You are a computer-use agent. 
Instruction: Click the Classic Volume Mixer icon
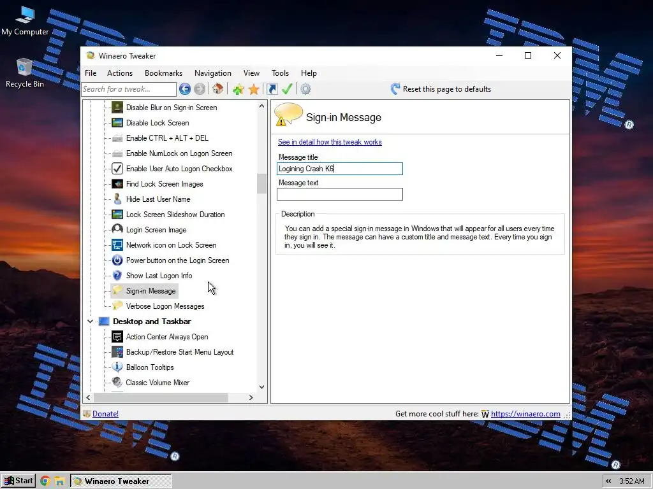(x=117, y=383)
